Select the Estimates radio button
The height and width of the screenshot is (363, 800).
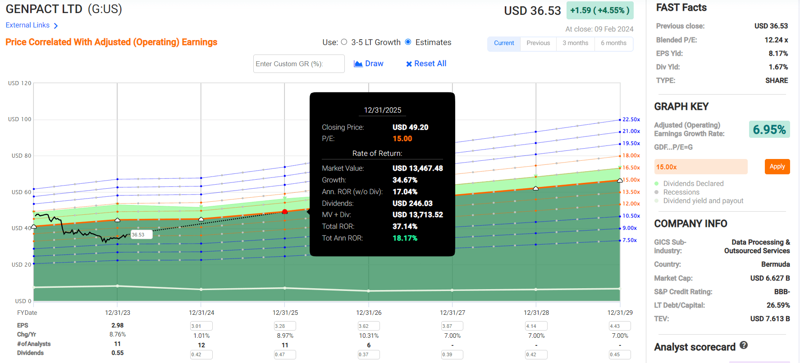[x=408, y=42]
